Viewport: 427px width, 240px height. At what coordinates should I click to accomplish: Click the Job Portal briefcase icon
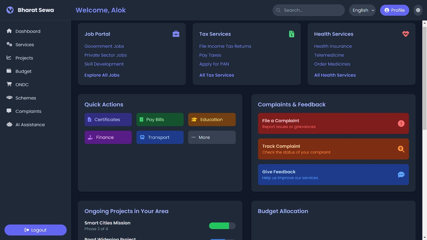point(176,34)
